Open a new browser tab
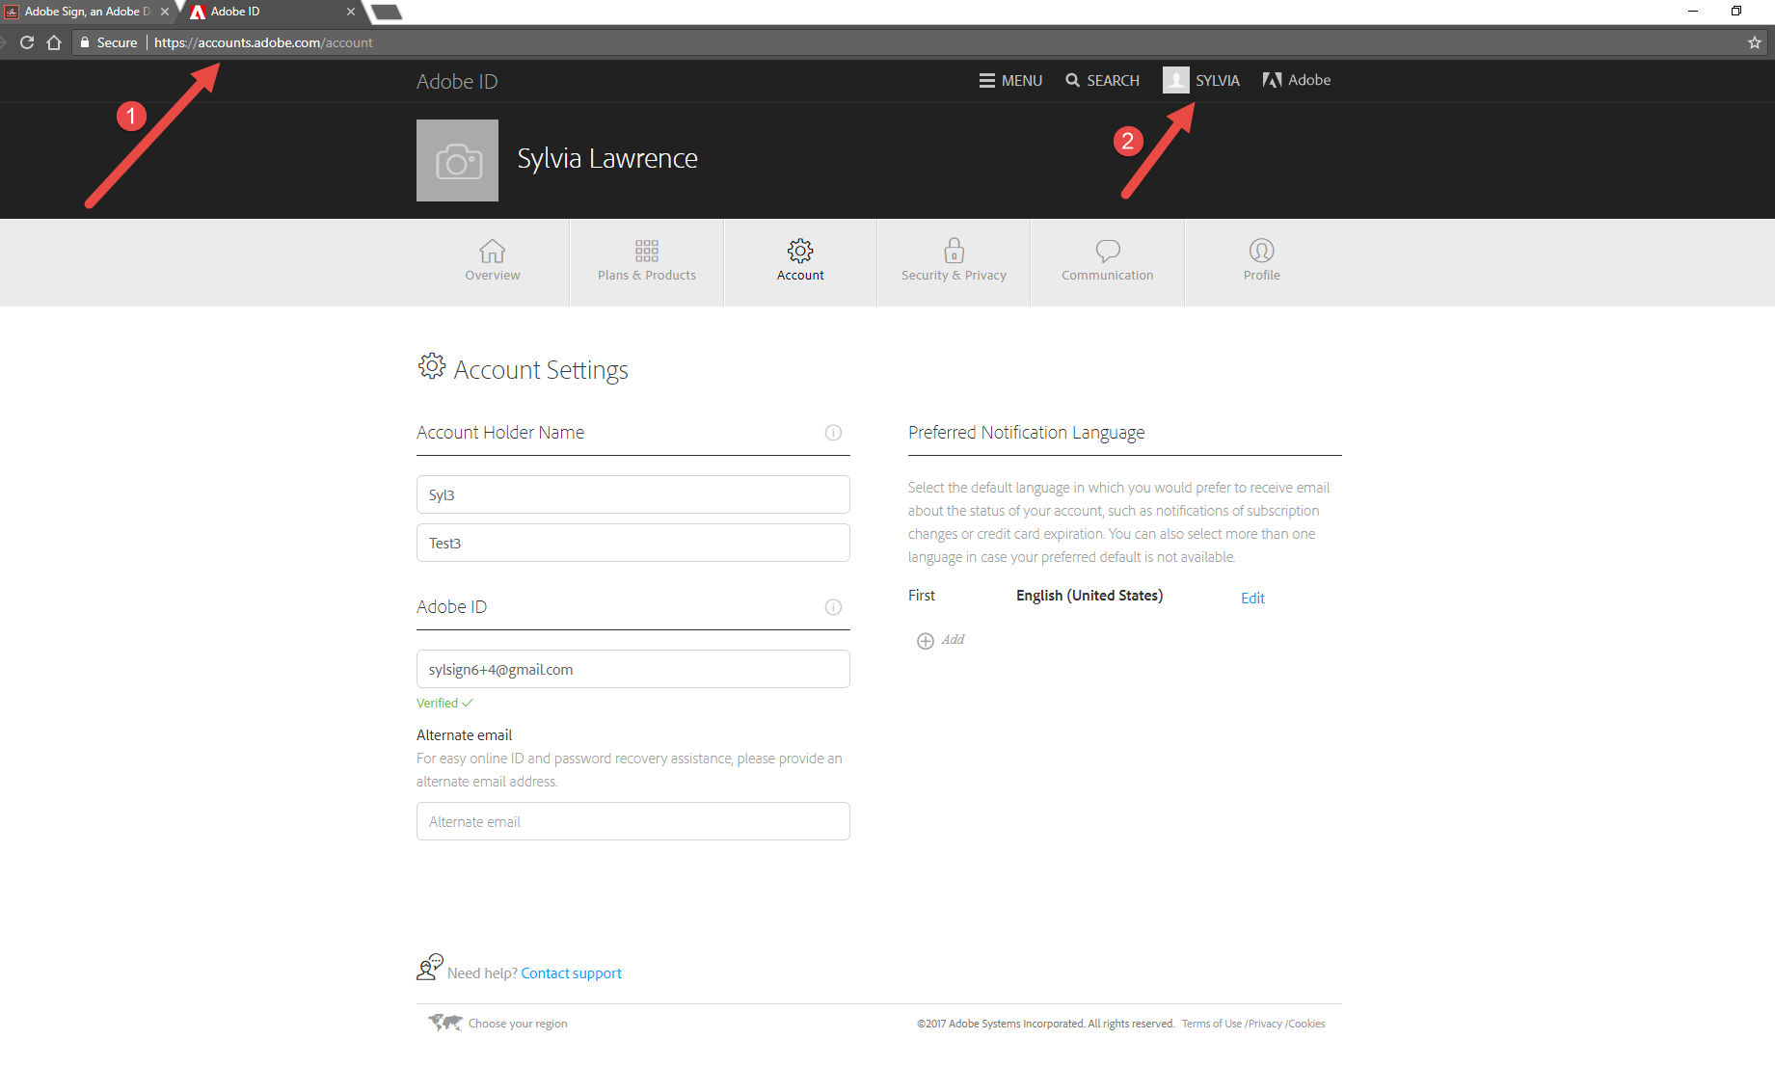This screenshot has height=1092, width=1775. (386, 12)
